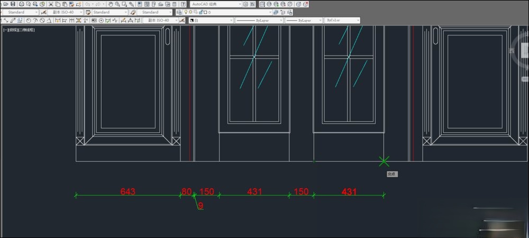Viewport: 529px width, 238px height.
Task: Expand the undo history dropdown arrow
Action: (93, 4)
